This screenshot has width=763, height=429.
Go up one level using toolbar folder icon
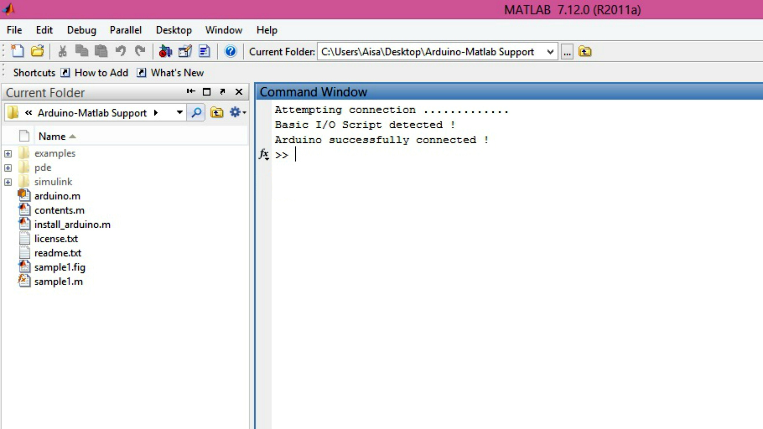[585, 52]
